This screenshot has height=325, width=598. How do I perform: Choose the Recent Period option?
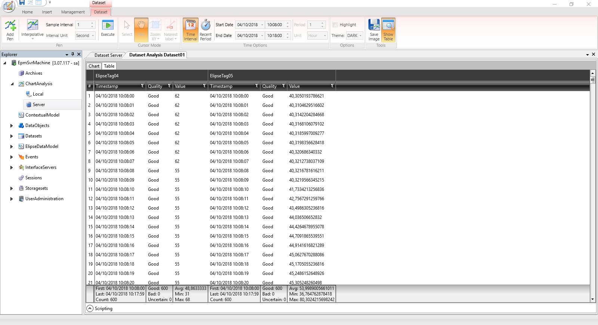coord(206,30)
